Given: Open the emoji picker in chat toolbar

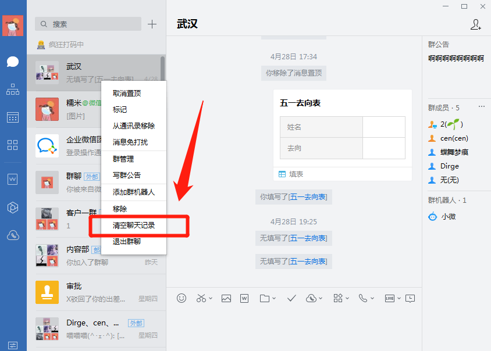Looking at the screenshot, I should click(x=182, y=298).
